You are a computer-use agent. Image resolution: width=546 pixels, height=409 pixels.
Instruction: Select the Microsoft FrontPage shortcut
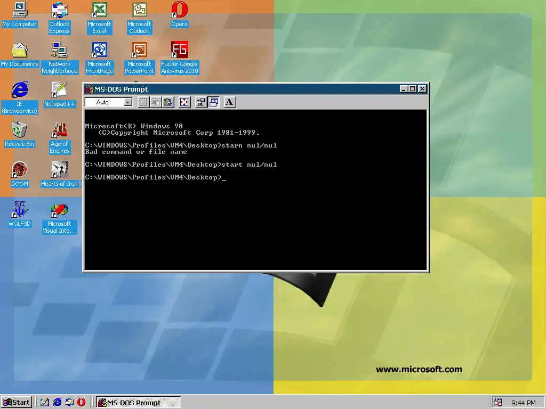click(99, 58)
